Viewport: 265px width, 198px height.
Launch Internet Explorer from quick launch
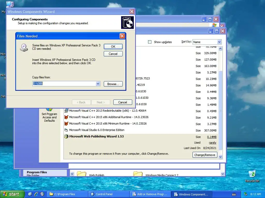36,194
